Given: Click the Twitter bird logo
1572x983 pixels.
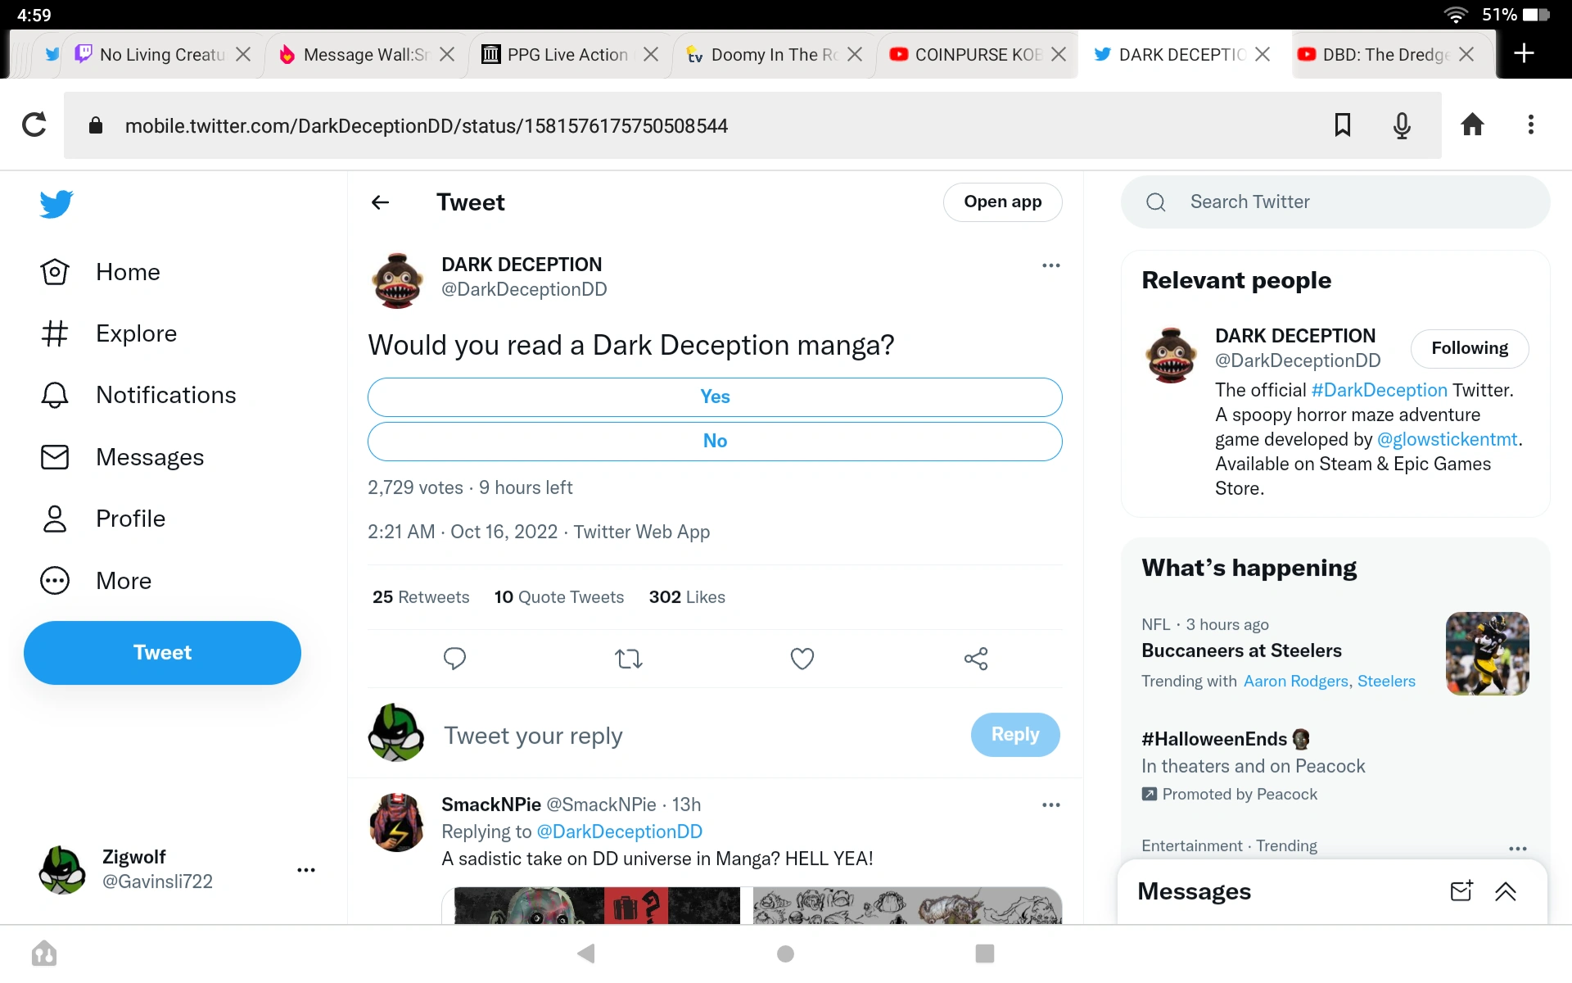Looking at the screenshot, I should click(56, 204).
